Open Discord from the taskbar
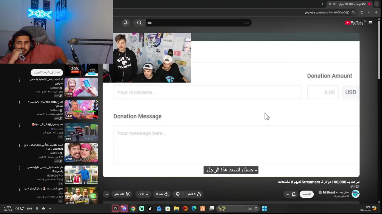The width and height of the screenshot is (382, 214). 124,209
